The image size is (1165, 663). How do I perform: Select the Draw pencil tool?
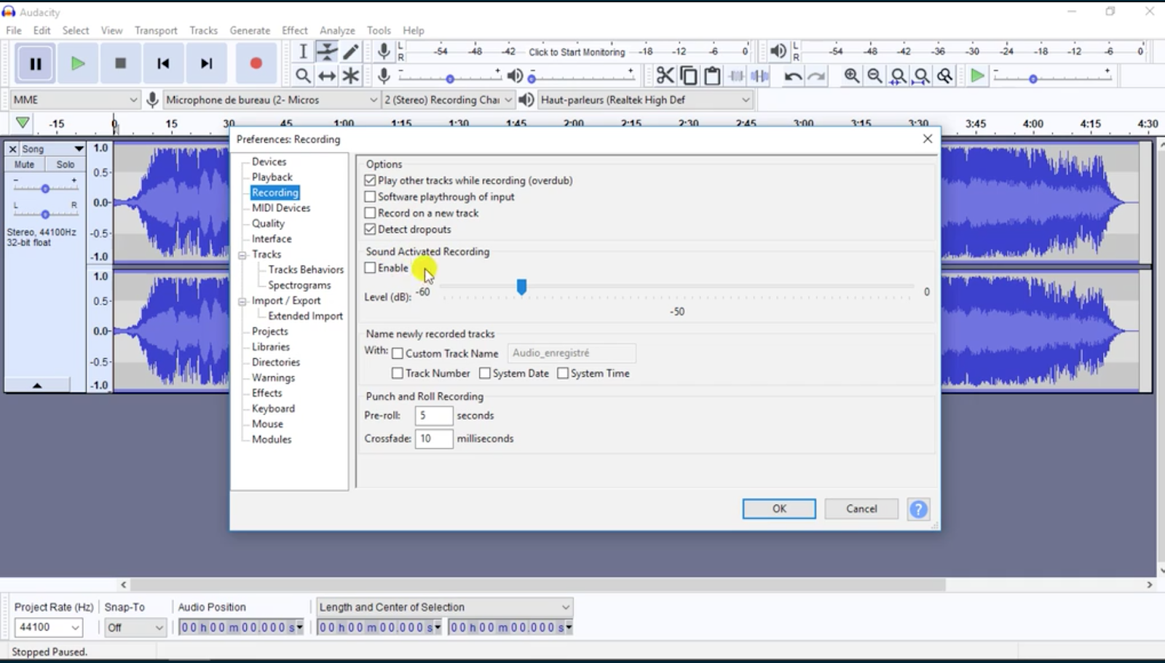[351, 52]
